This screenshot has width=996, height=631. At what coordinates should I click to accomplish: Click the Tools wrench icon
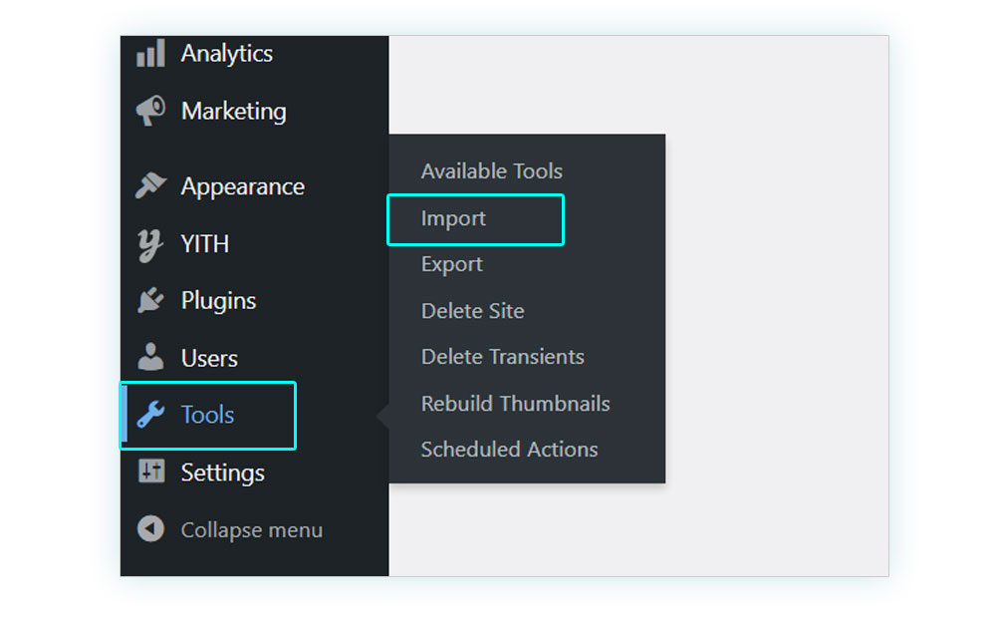point(150,415)
